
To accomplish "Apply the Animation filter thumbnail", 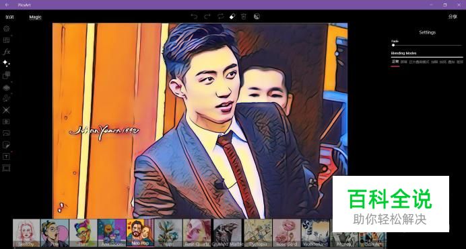I will [112, 233].
